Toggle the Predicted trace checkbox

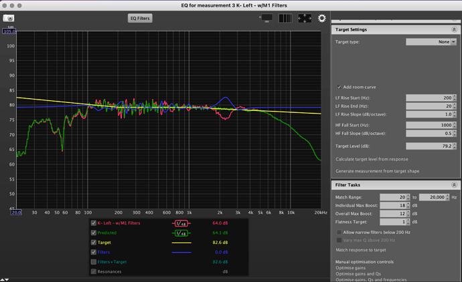click(x=93, y=233)
